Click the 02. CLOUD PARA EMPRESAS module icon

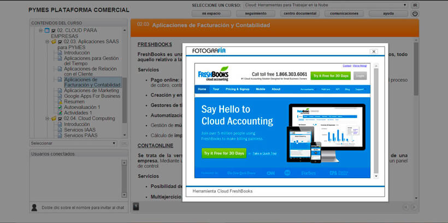pos(47,30)
